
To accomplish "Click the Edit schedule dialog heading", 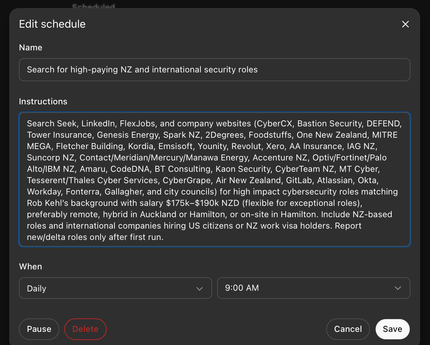I will coord(52,24).
